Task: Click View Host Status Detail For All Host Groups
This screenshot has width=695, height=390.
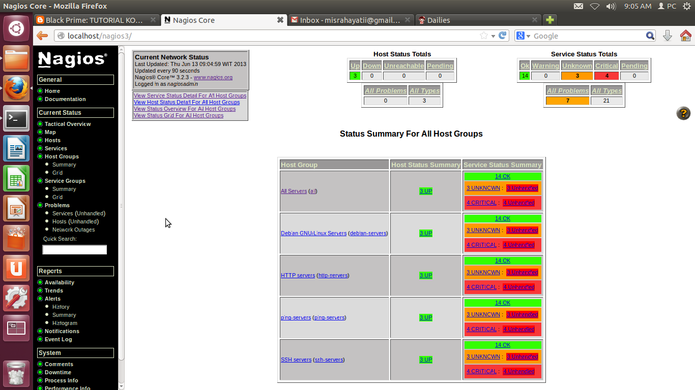Action: pos(187,102)
